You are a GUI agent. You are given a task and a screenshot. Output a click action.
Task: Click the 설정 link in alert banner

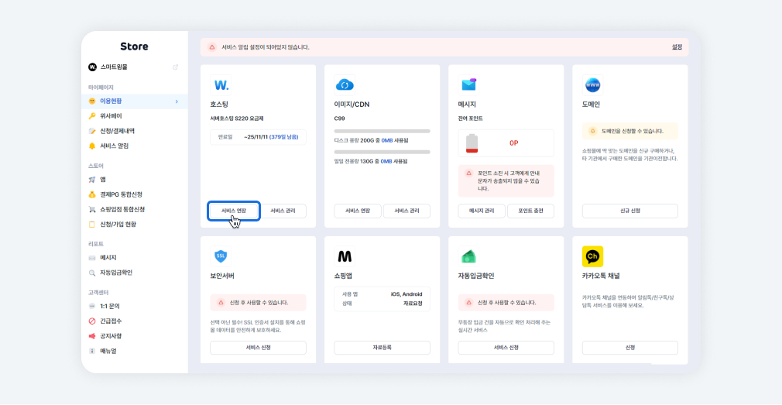point(677,47)
